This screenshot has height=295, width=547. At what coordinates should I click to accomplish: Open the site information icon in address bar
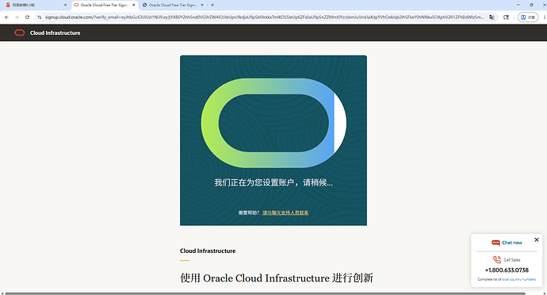coord(40,17)
